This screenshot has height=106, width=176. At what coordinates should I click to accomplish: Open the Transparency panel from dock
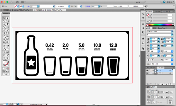coord(143,32)
